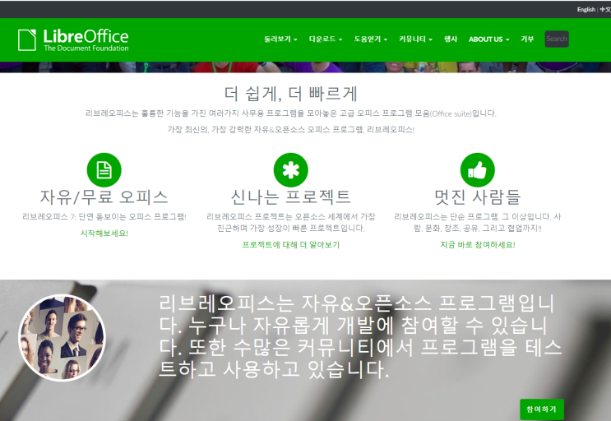
Task: Click the 자유/무료 오피스 heading
Action: 104,197
